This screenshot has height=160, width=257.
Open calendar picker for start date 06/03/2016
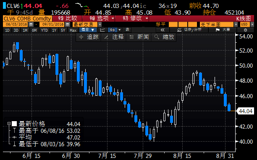[31, 25]
